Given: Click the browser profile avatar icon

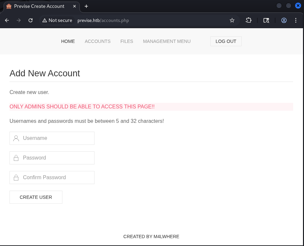Looking at the screenshot, I should (x=284, y=20).
